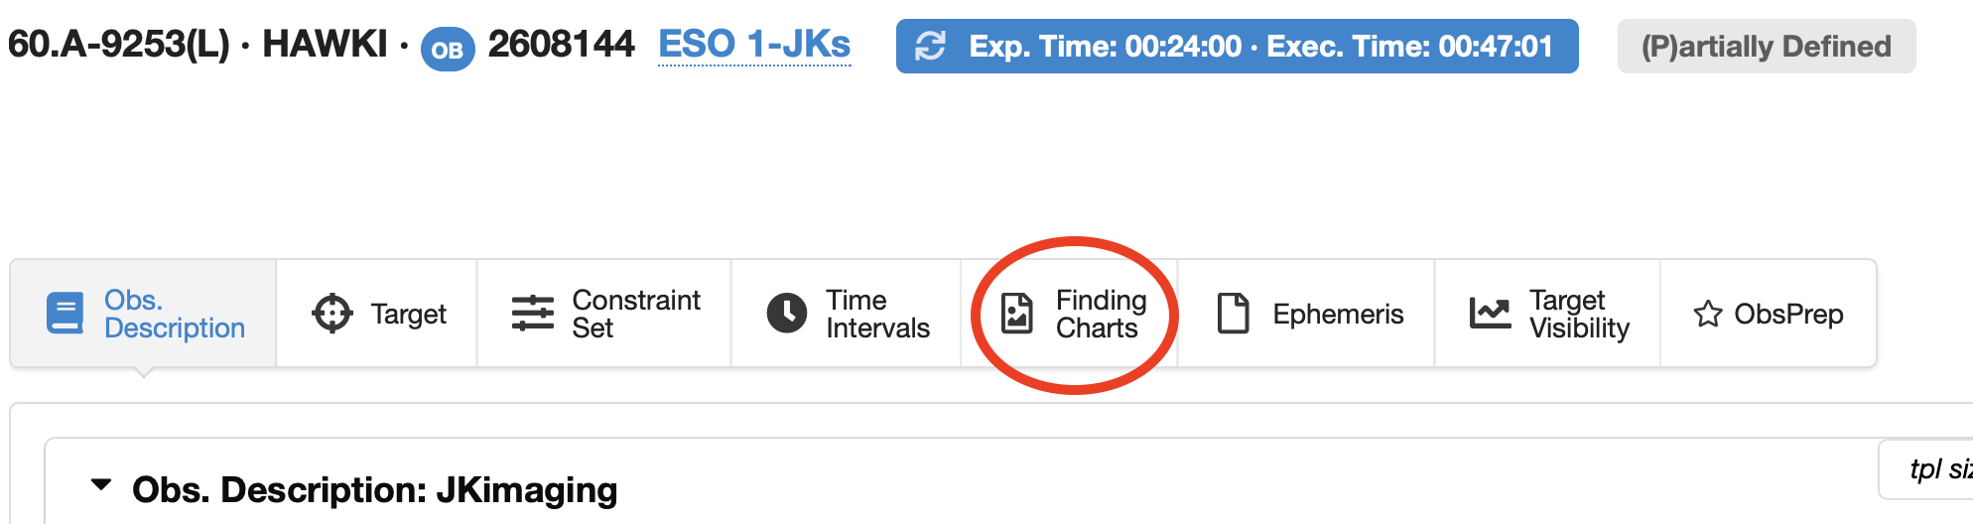Viewport: 1973px width, 524px height.
Task: Click the Ephemeris document icon
Action: point(1233,314)
